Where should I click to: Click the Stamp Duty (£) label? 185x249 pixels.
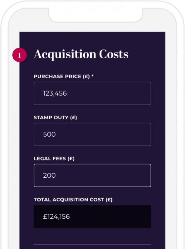click(x=55, y=118)
